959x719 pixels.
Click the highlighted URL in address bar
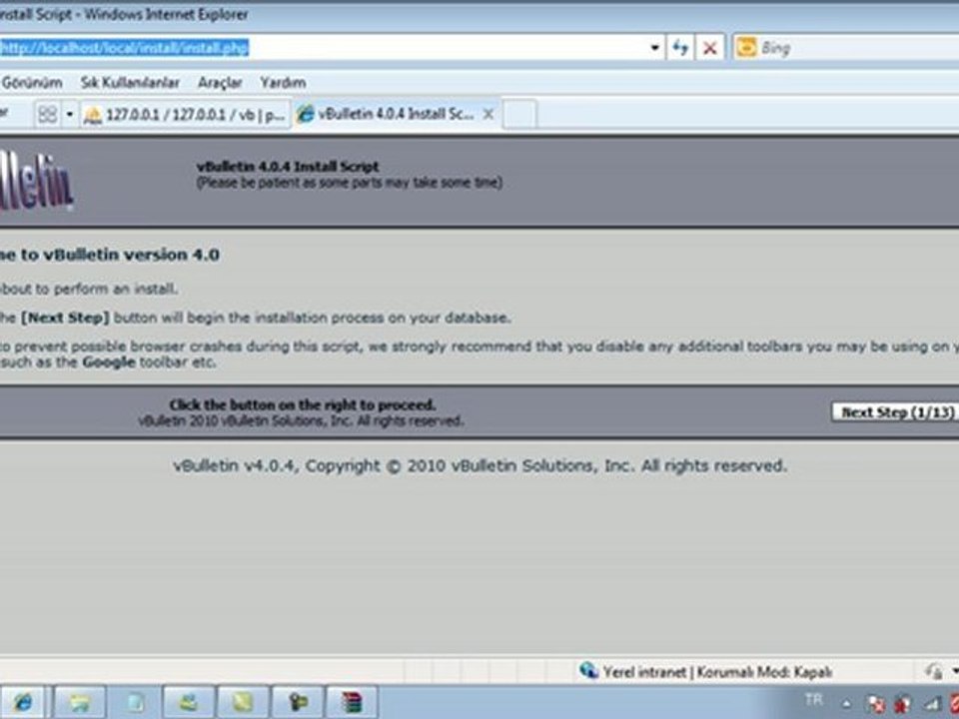pos(124,48)
